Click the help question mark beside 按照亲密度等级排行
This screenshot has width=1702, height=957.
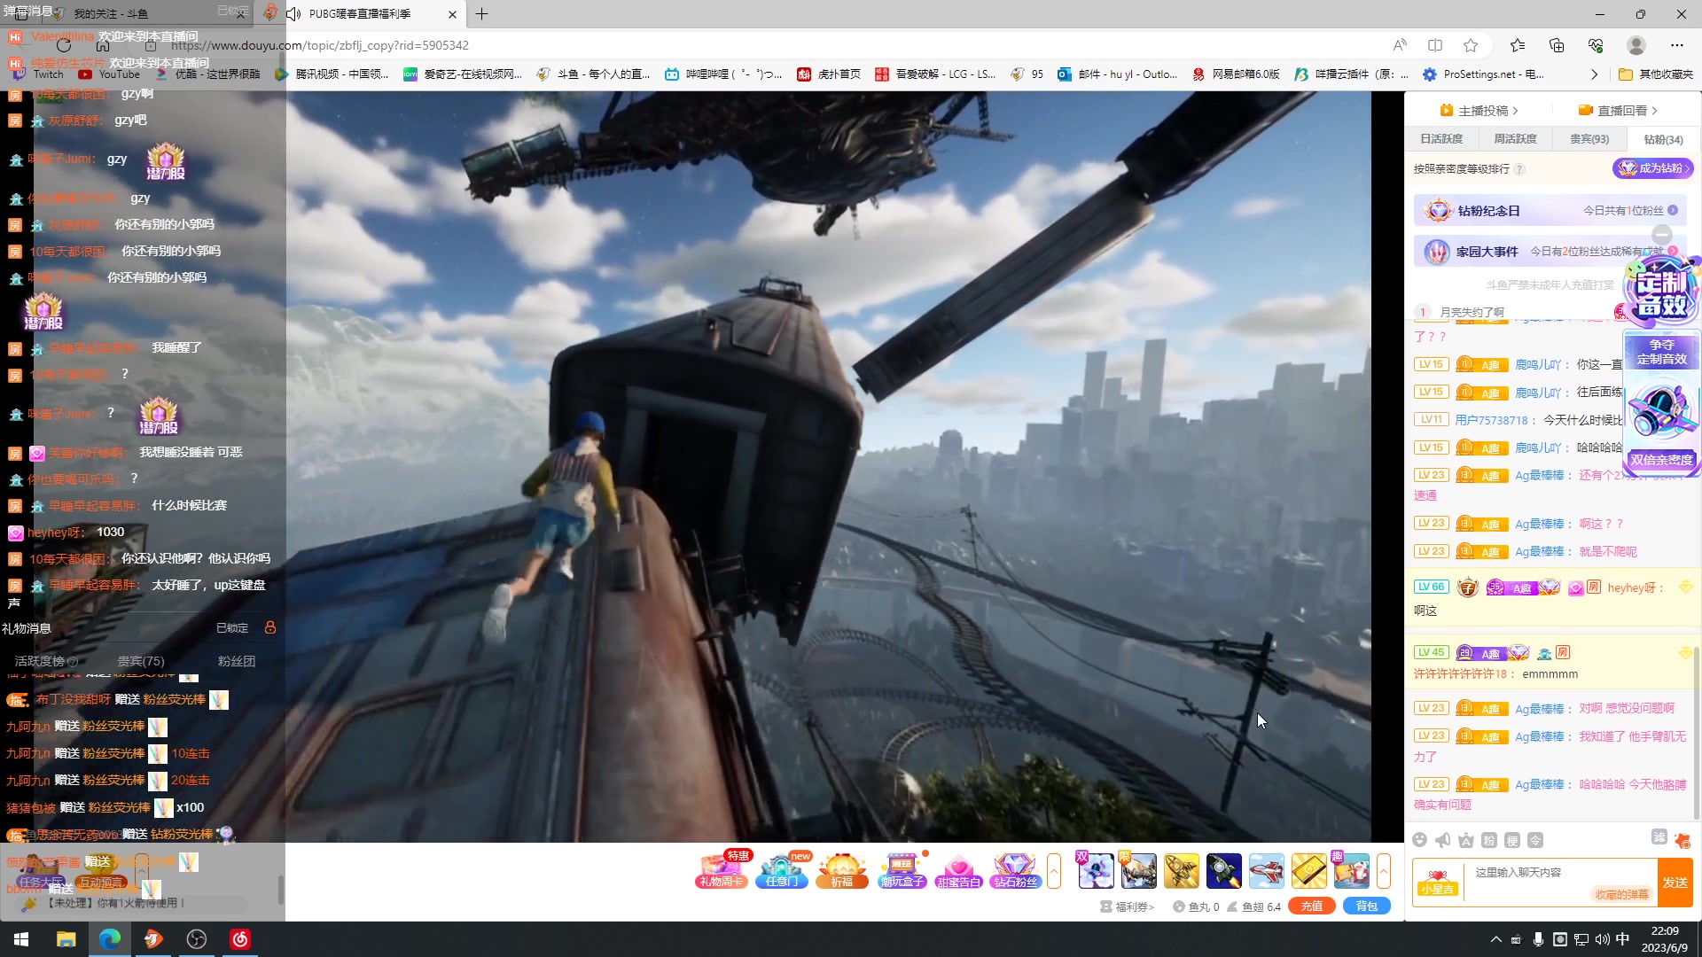(x=1519, y=169)
